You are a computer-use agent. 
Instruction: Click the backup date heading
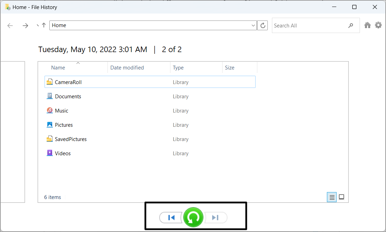point(93,49)
